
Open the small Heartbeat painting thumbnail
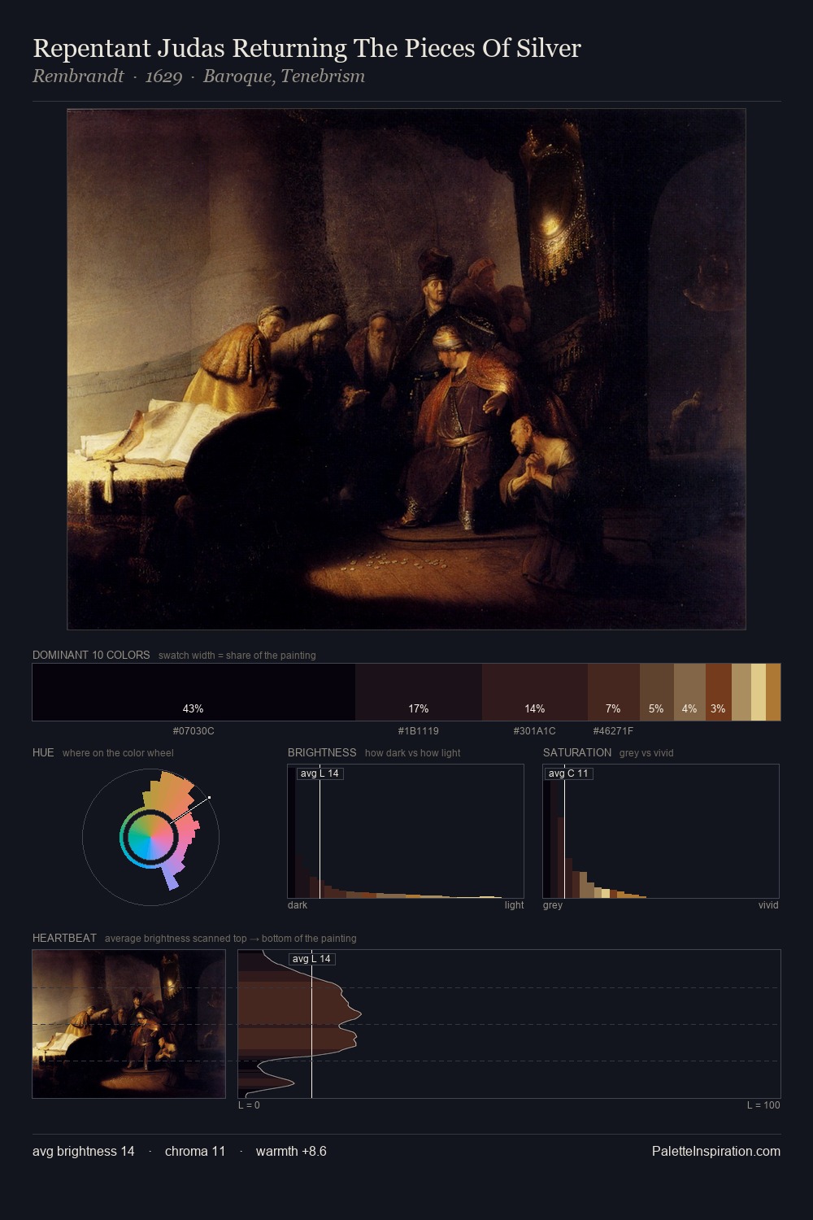click(x=128, y=1024)
